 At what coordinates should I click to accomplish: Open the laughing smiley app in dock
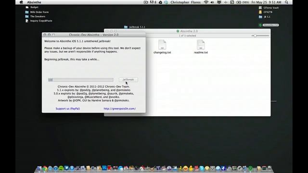(186, 168)
